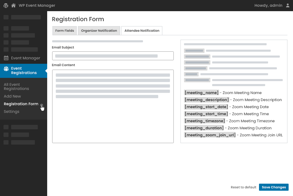Open the site using the home icon
This screenshot has height=196, width=293.
tap(13, 5)
